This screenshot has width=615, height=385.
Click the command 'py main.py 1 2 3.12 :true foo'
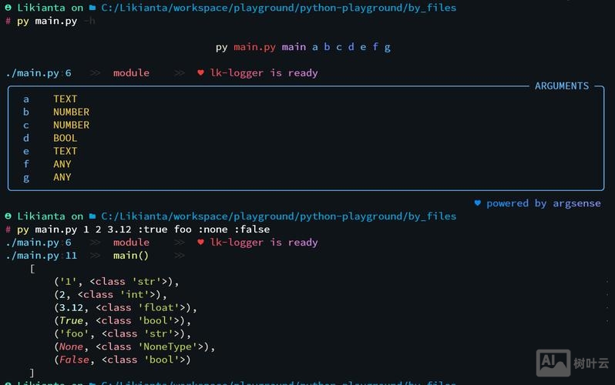[143, 229]
